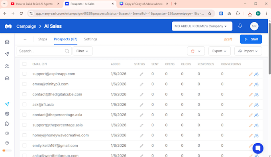Click the ManyReach logo icon
Screen dimensions: 271x157
point(8,26)
